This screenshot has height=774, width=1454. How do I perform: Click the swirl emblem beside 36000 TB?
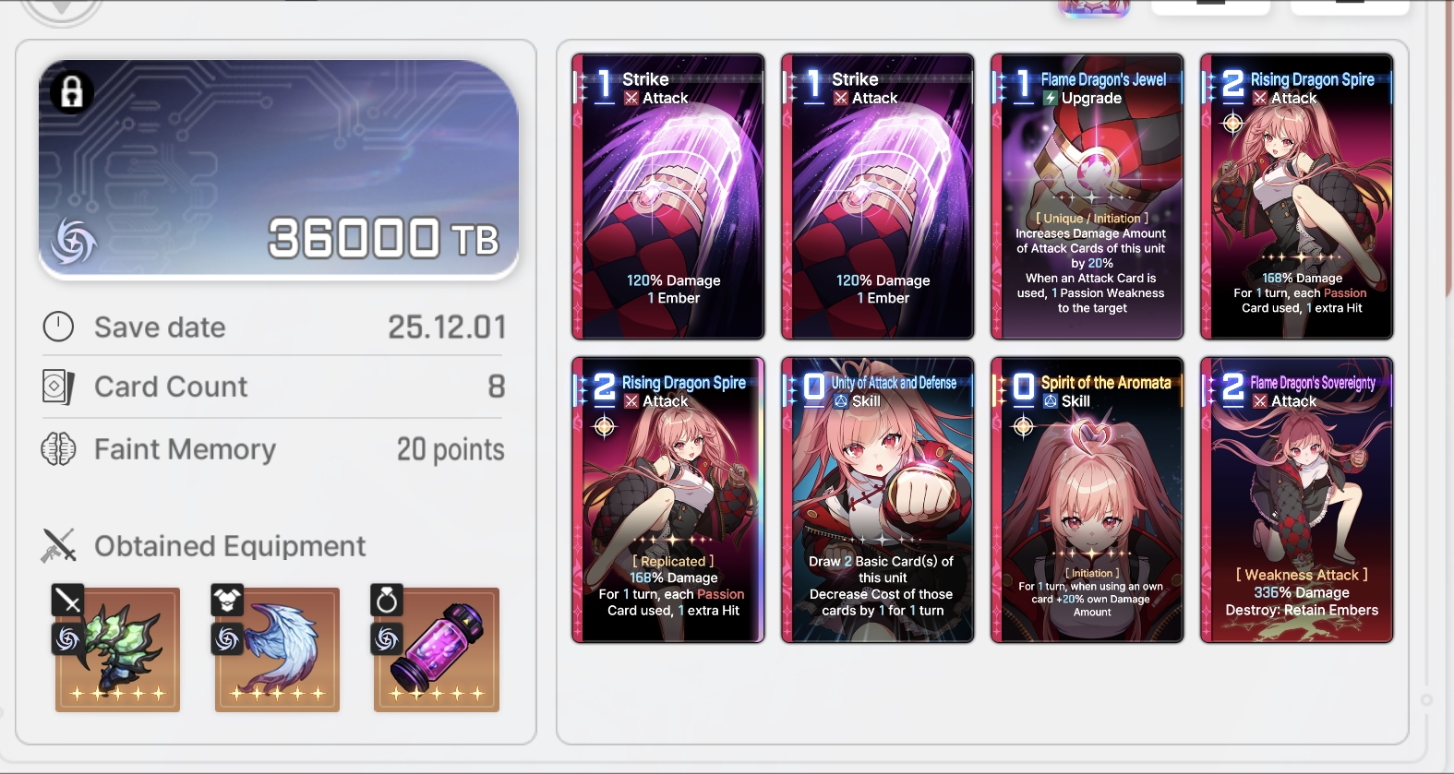(x=74, y=241)
